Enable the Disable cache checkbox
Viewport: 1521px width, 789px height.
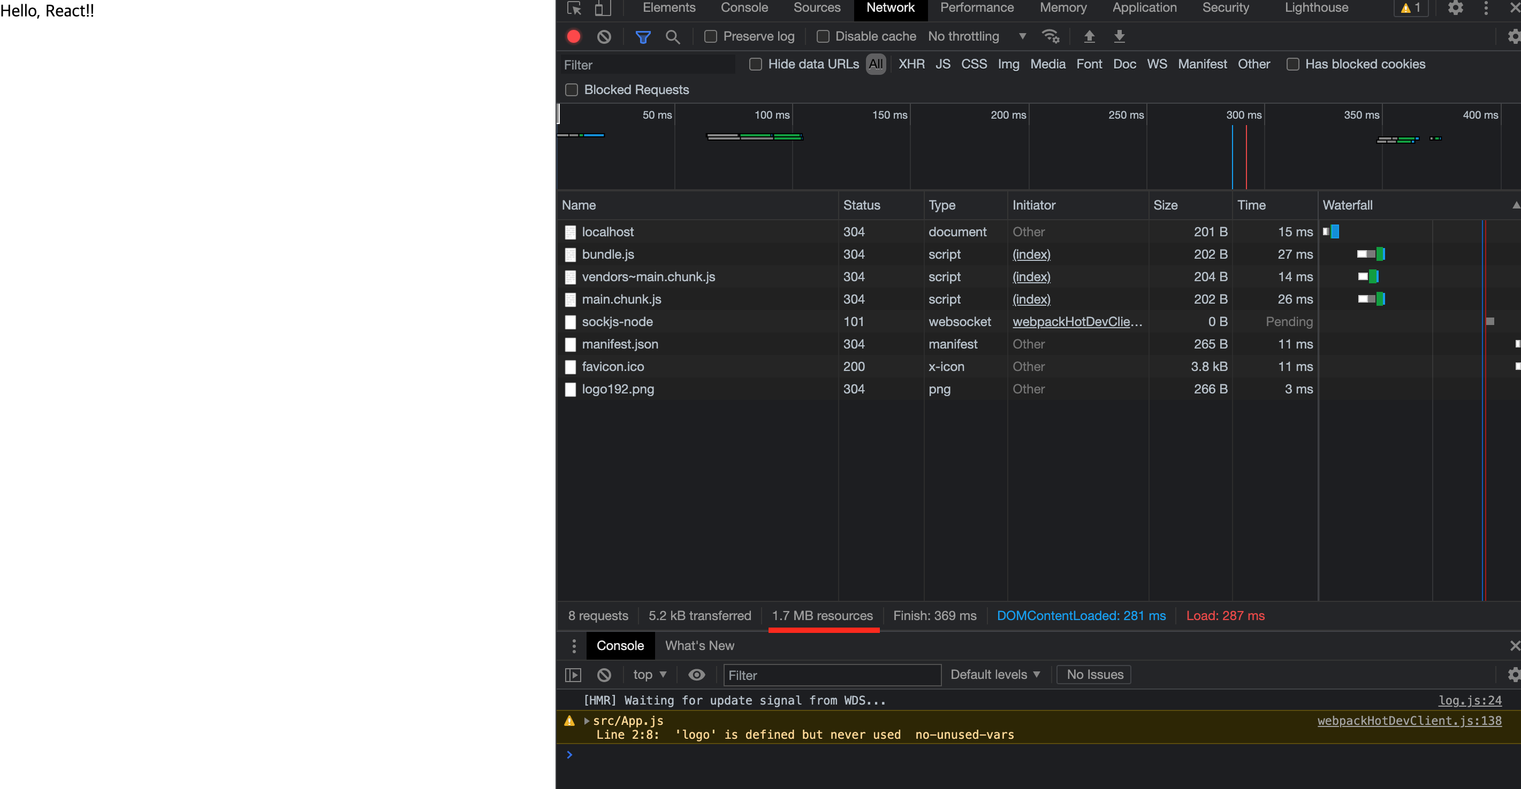tap(823, 36)
